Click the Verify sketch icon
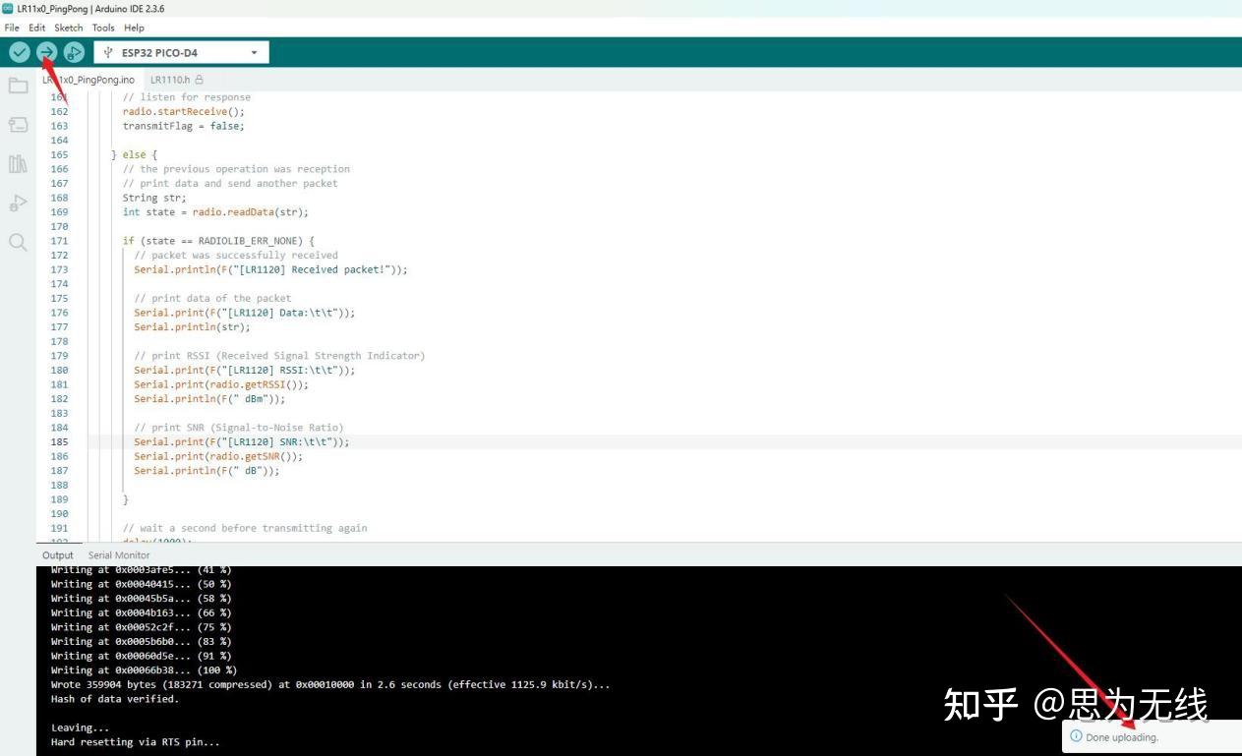The height and width of the screenshot is (756, 1242). click(20, 51)
